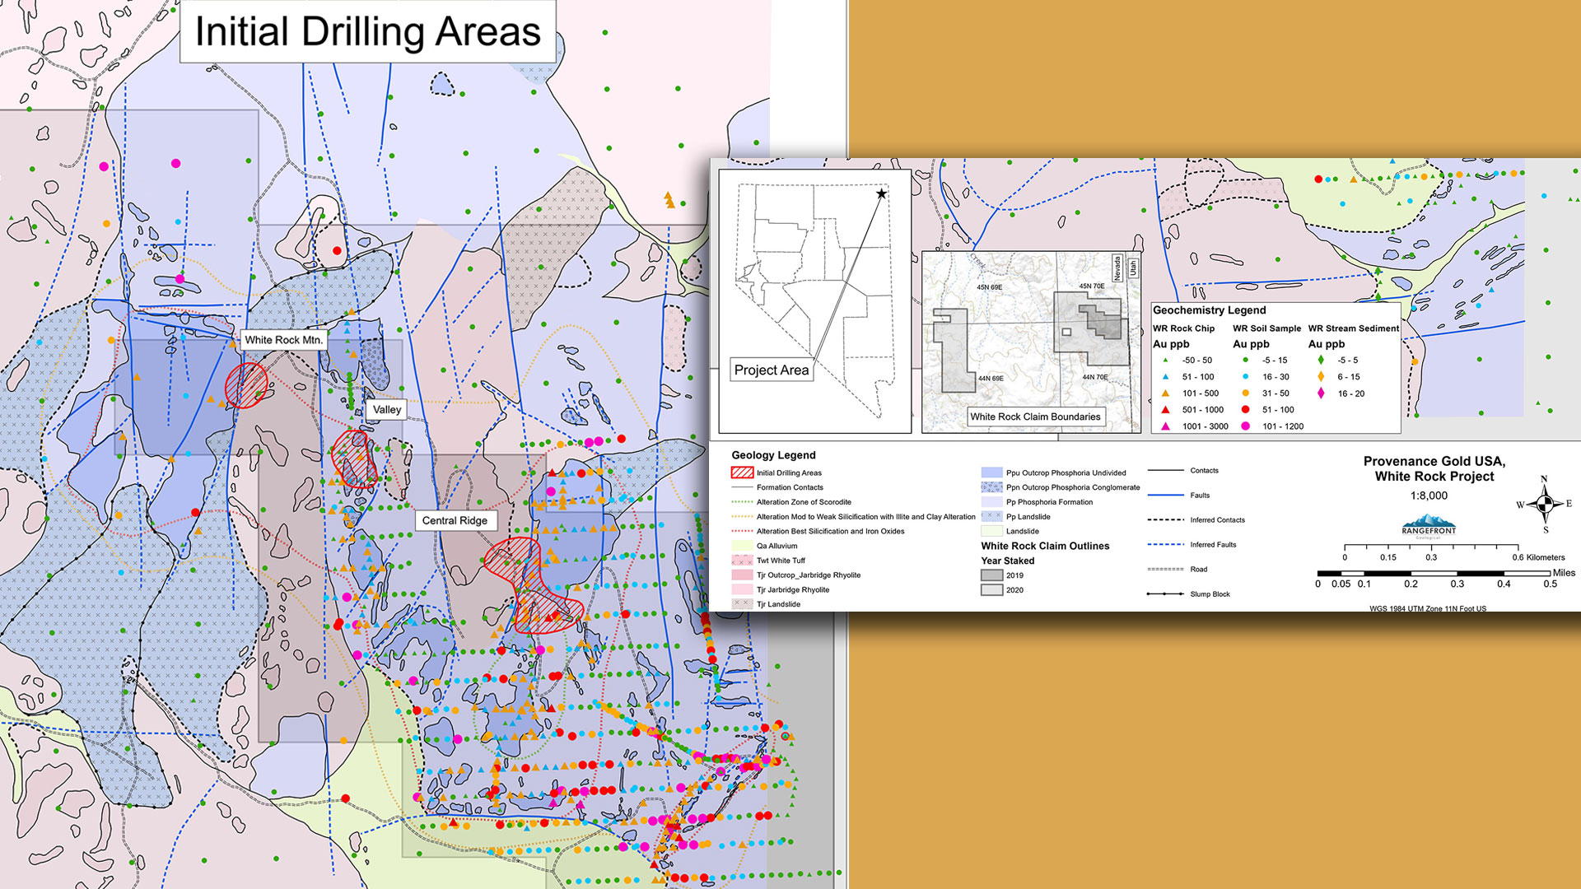This screenshot has height=889, width=1581.
Task: Click the 2020 Year Staked legend box
Action: [x=991, y=590]
